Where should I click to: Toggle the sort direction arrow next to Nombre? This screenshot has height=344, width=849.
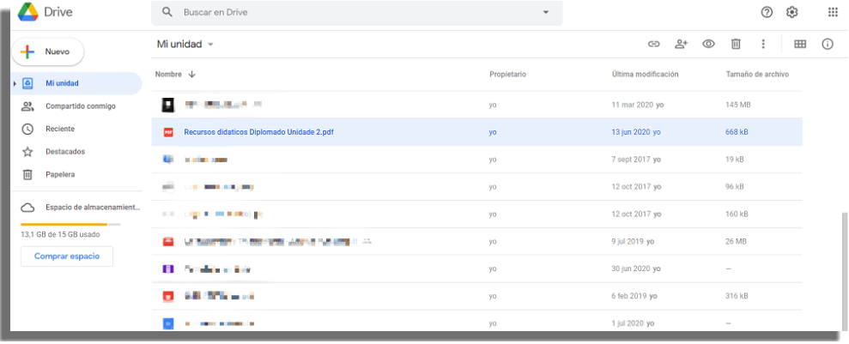[x=191, y=74]
